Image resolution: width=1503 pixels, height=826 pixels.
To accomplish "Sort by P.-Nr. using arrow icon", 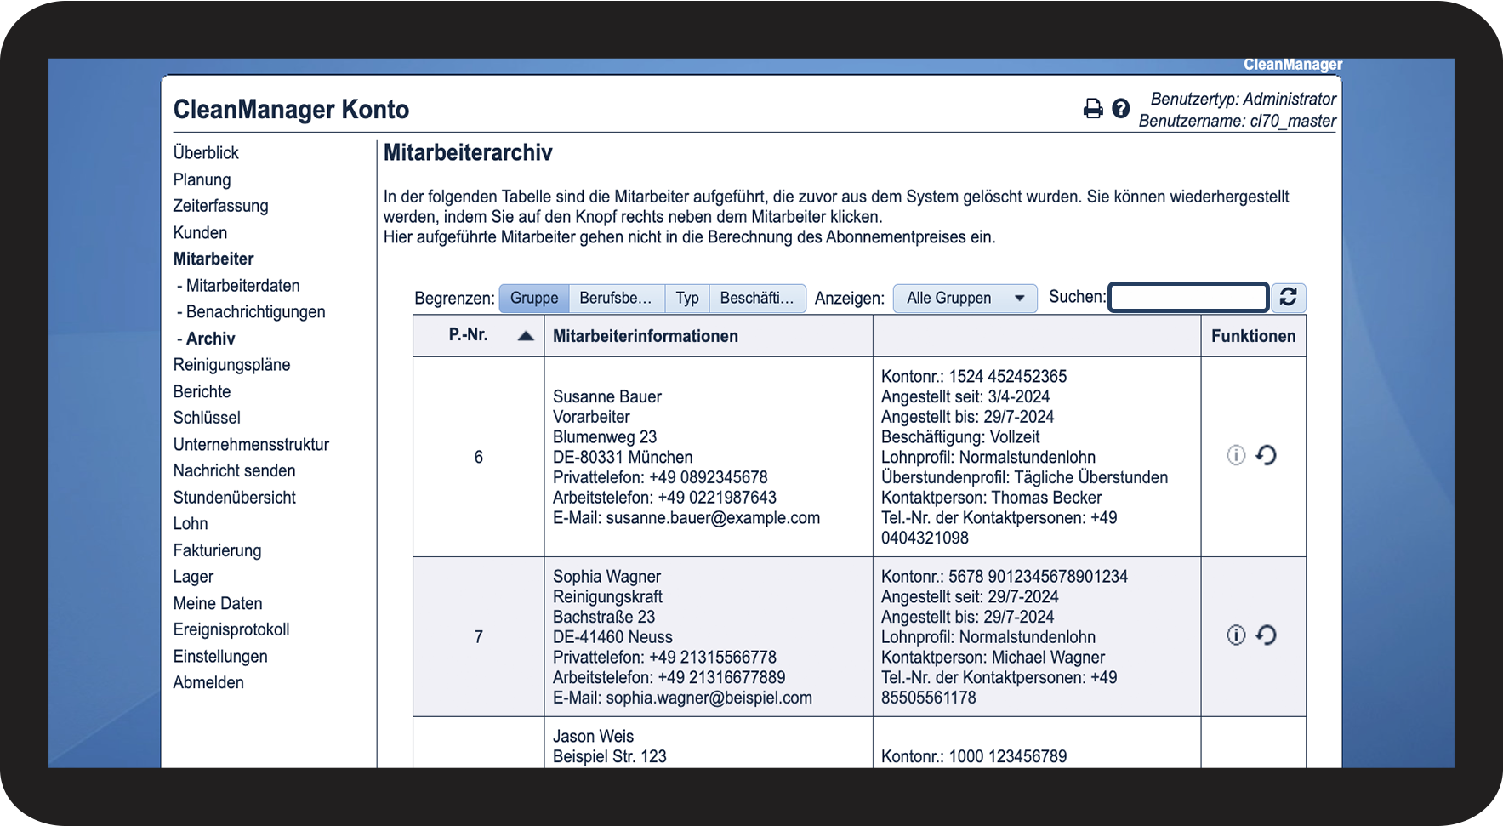I will pyautogui.click(x=526, y=336).
